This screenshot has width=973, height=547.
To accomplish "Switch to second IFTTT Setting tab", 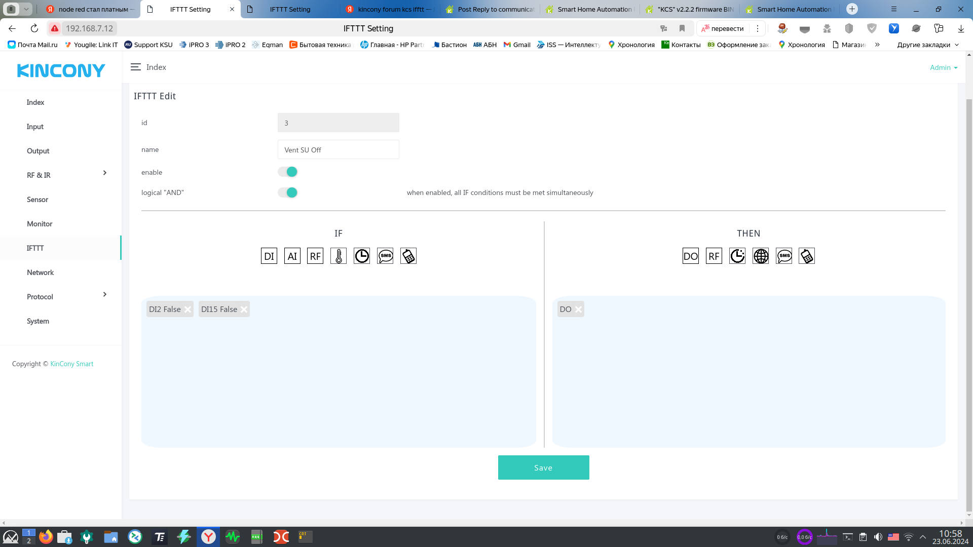I will (290, 9).
